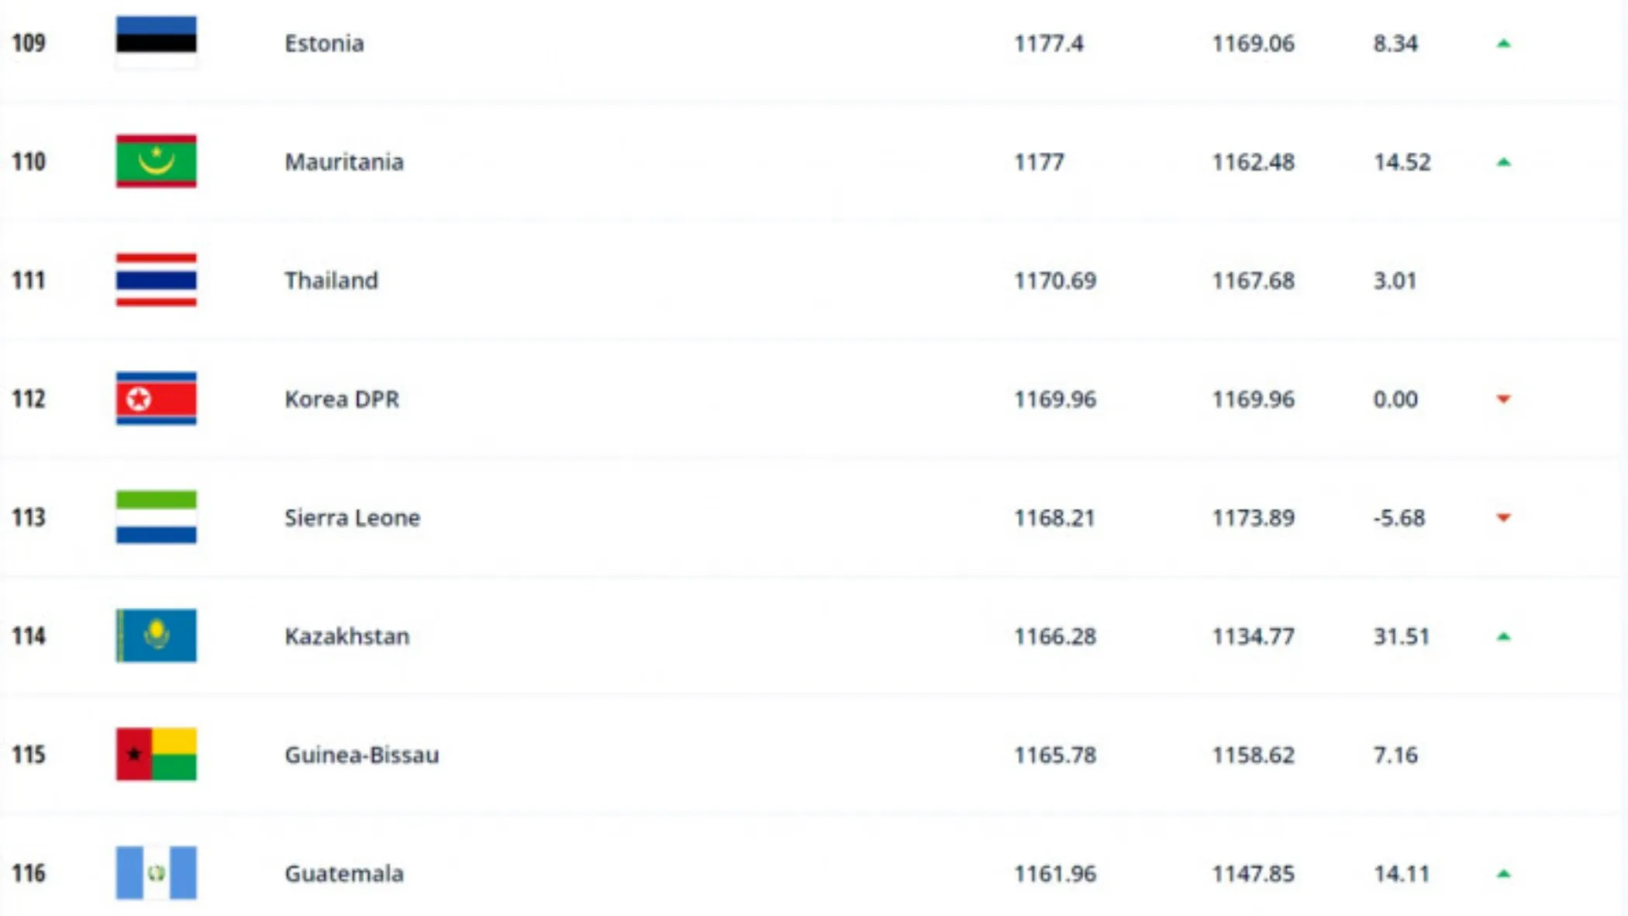Open the Estonia team link
This screenshot has width=1628, height=916.
[324, 43]
